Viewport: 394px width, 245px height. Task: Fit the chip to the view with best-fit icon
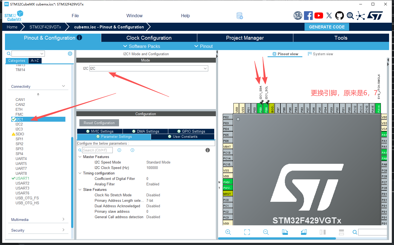point(247,232)
